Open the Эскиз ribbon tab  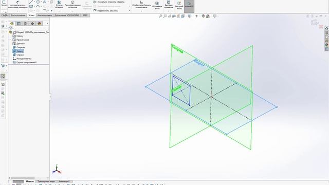pos(31,15)
